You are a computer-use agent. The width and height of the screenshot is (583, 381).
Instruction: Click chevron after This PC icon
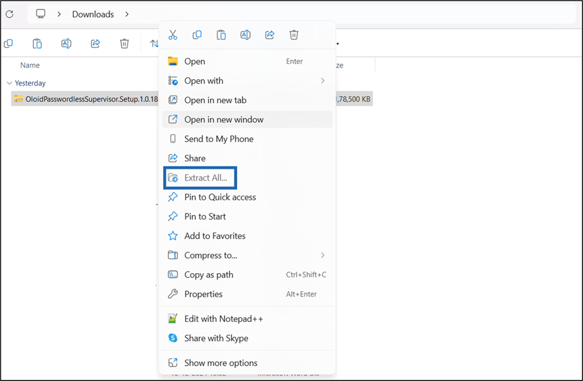59,14
